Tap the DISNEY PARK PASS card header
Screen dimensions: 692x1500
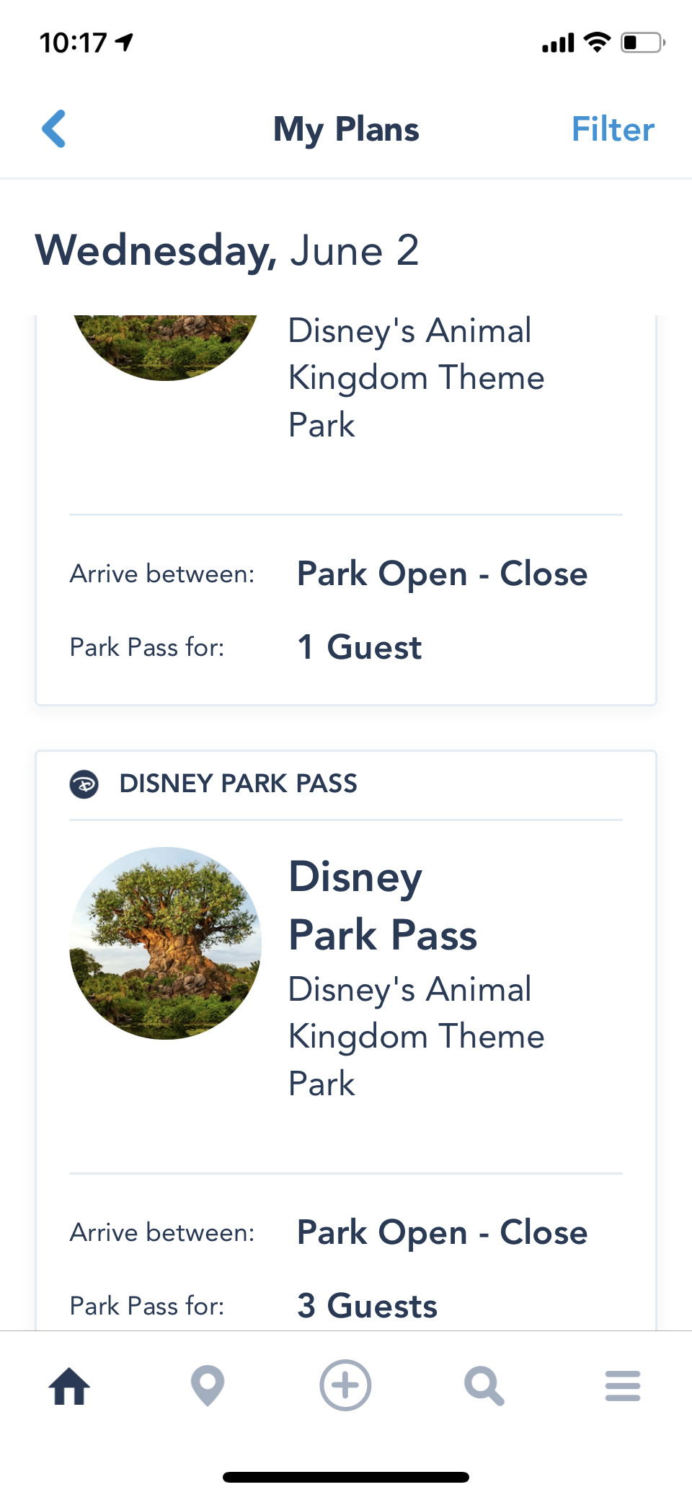(x=238, y=784)
